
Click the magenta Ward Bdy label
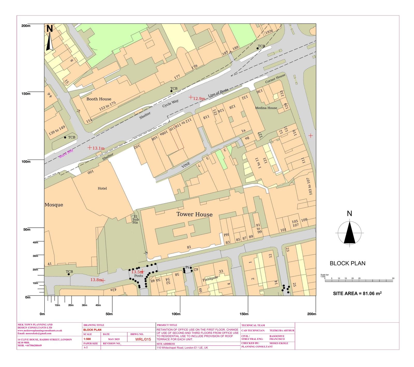point(66,154)
